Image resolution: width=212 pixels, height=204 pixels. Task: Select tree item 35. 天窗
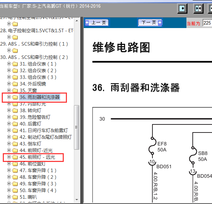(x=28, y=90)
